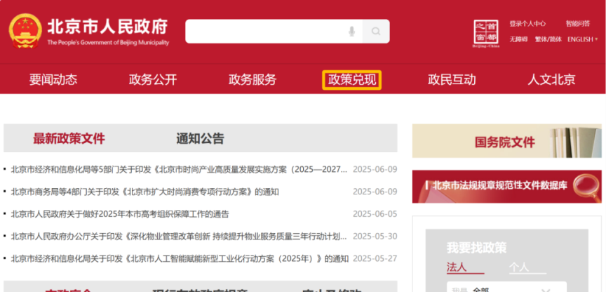This screenshot has height=292, width=606.
Task: Go to 人文北京 section
Action: [x=551, y=79]
